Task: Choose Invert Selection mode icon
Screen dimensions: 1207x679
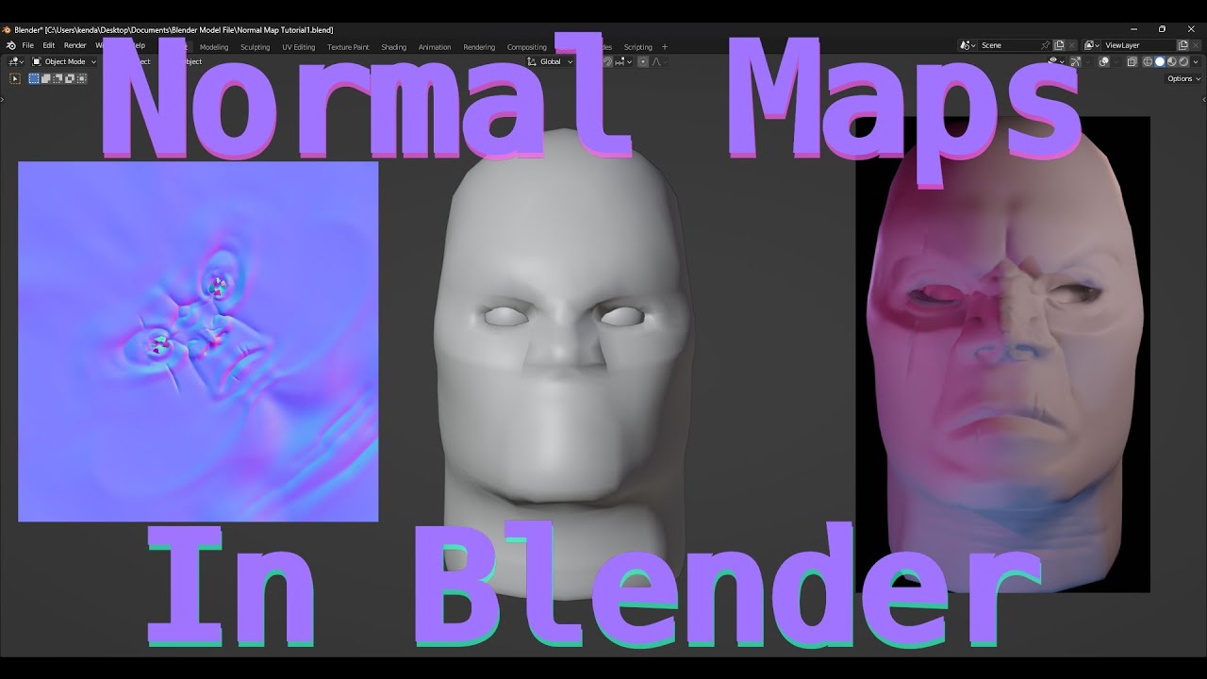Action: (x=70, y=78)
